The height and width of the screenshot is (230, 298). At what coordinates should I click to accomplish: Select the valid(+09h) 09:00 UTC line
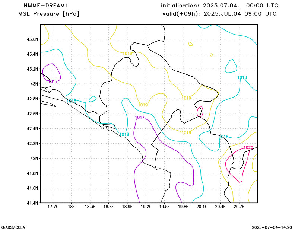pos(219,14)
